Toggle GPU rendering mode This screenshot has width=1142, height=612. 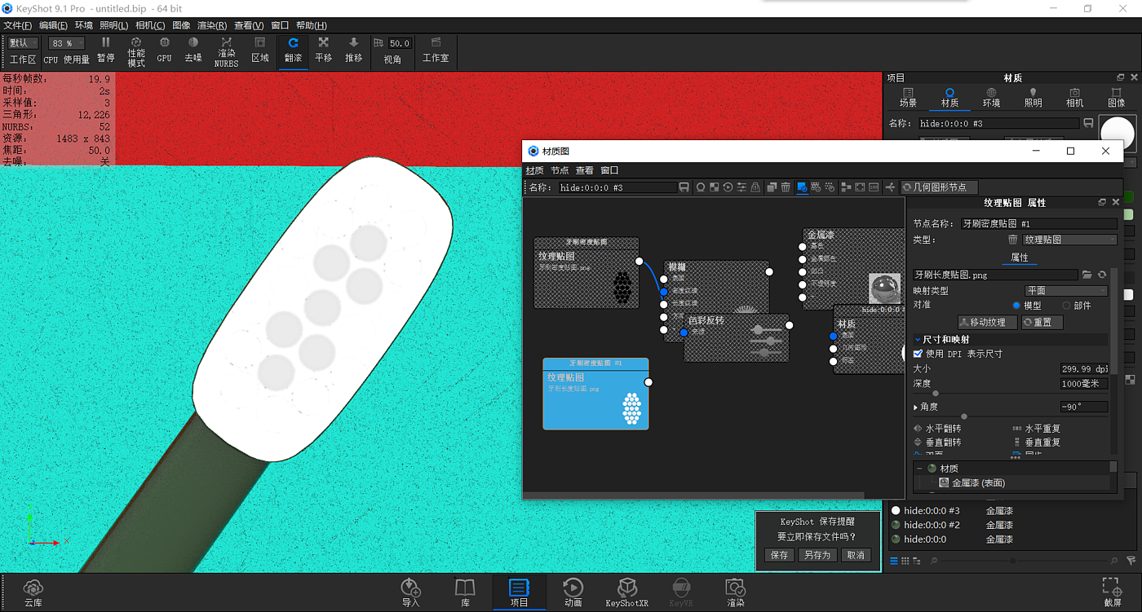click(164, 50)
